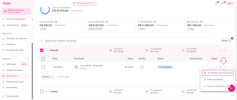Screen dimensions: 237x100
Task: Open Relatórios de dados under Benefícios
Action: pyautogui.click(x=15, y=50)
